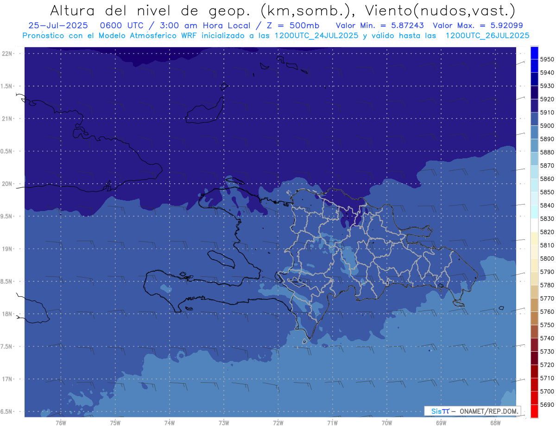This screenshot has height=429, width=556.
Task: Click the '22N' latitude axis label
Action: [x=8, y=53]
